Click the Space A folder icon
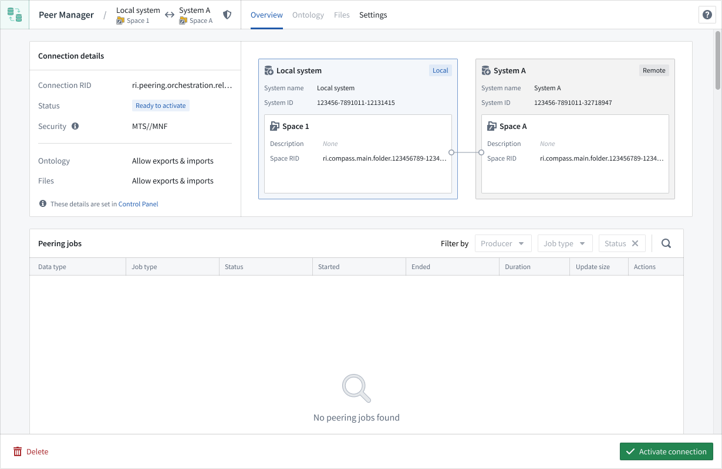The image size is (722, 469). (492, 126)
